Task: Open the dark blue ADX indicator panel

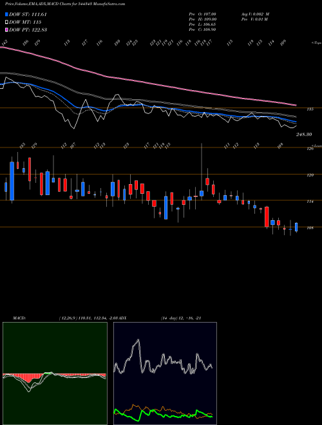Action: pos(165,373)
